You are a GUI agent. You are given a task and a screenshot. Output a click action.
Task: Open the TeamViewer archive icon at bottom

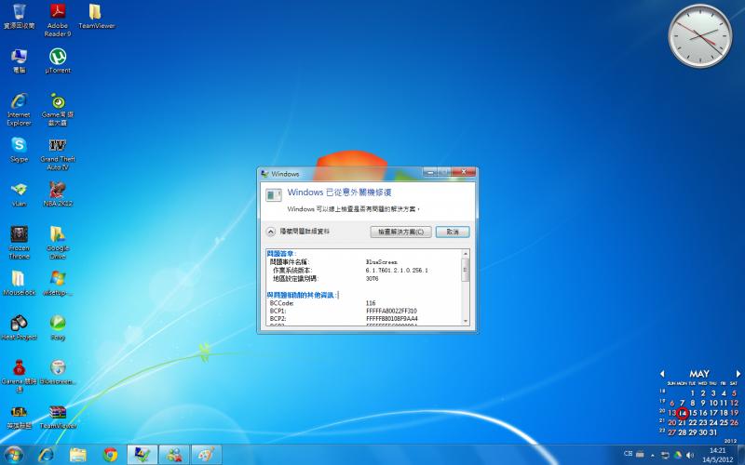[58, 417]
